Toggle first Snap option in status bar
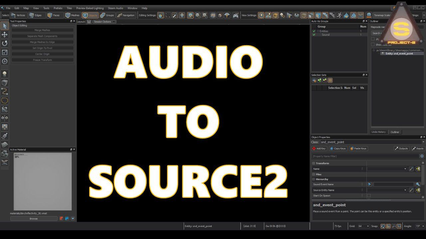 pos(383,226)
